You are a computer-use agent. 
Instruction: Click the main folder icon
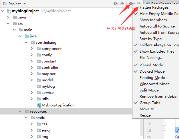coord(21,30)
